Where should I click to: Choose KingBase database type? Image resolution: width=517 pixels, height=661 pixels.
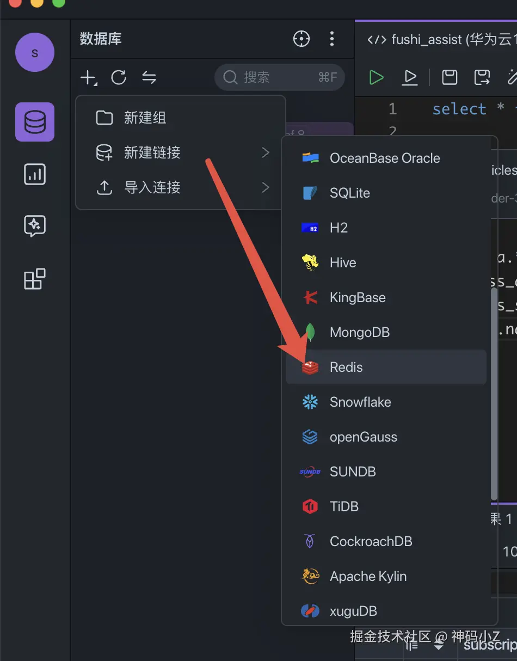(386, 297)
